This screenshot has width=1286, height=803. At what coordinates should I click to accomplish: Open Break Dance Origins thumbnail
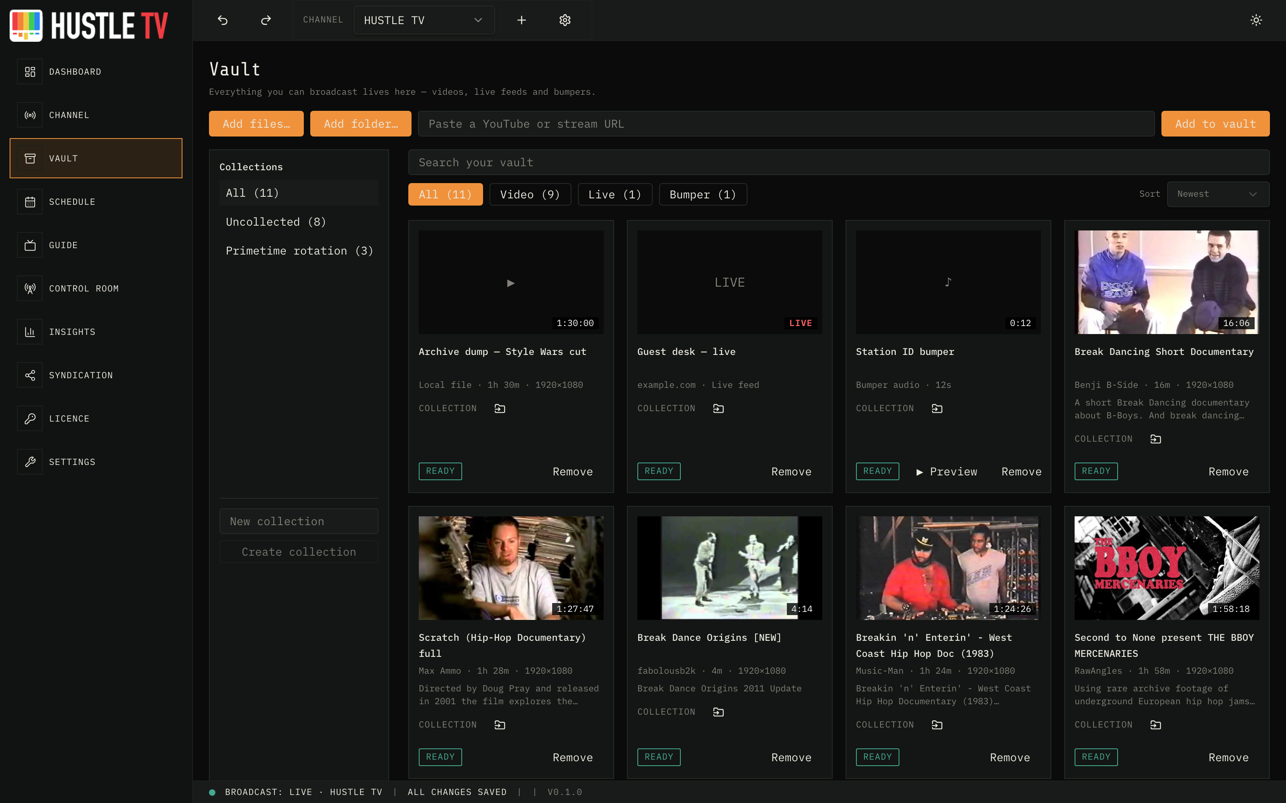click(x=729, y=568)
